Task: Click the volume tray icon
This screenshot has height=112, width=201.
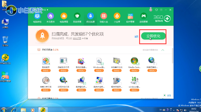Action: coord(185,110)
